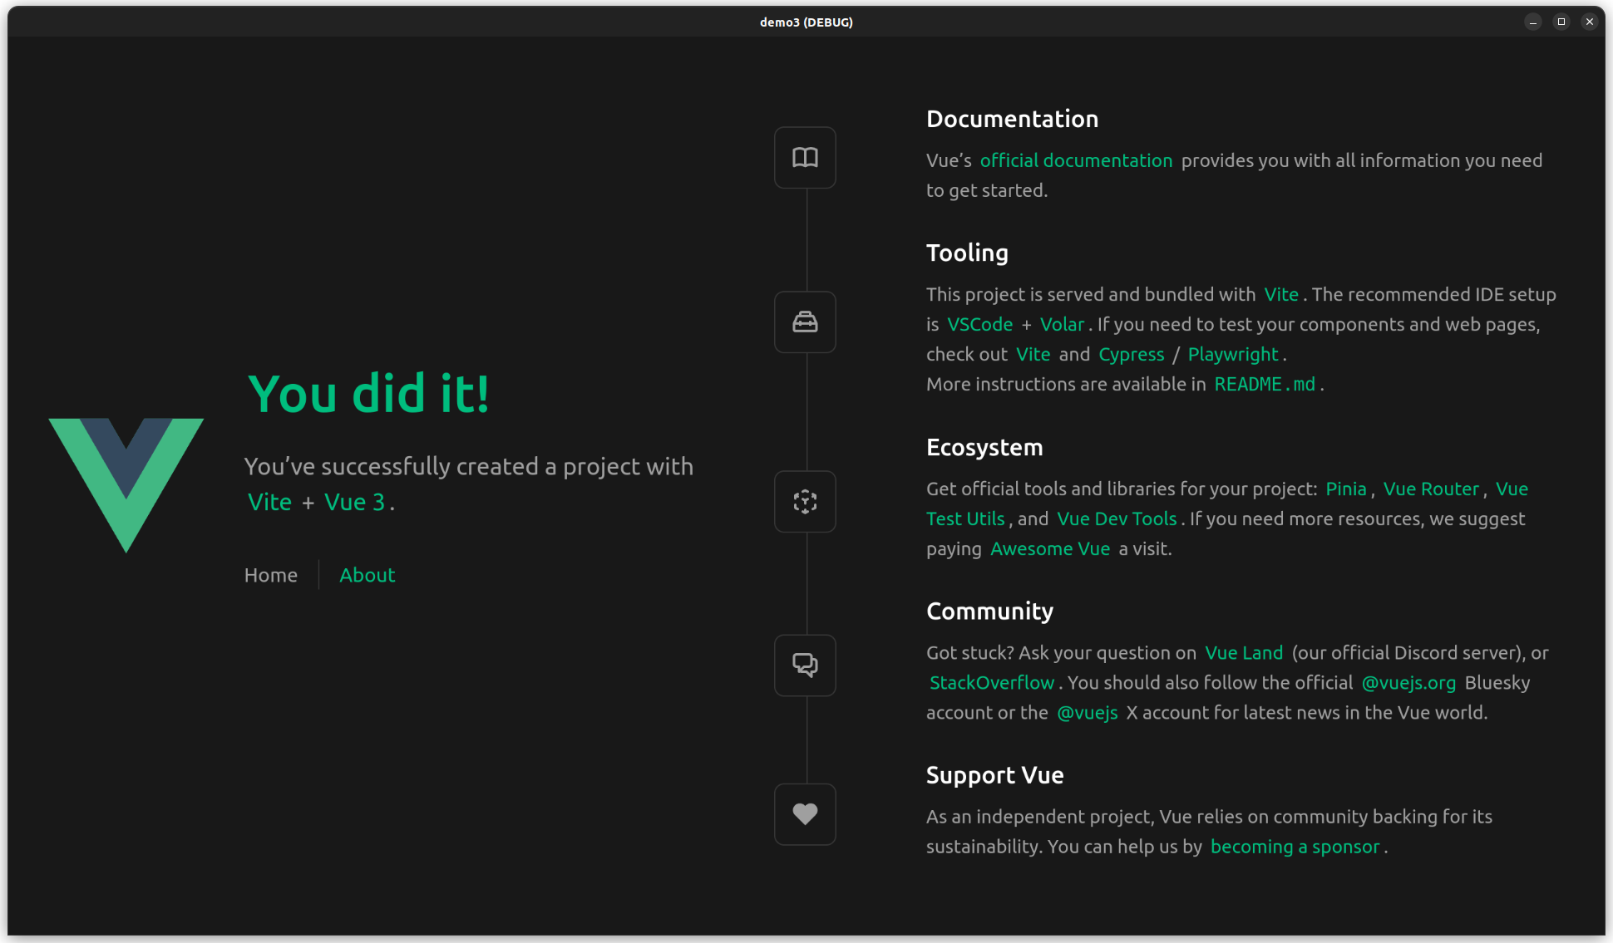Click the 'You did it!' title

tap(368, 393)
